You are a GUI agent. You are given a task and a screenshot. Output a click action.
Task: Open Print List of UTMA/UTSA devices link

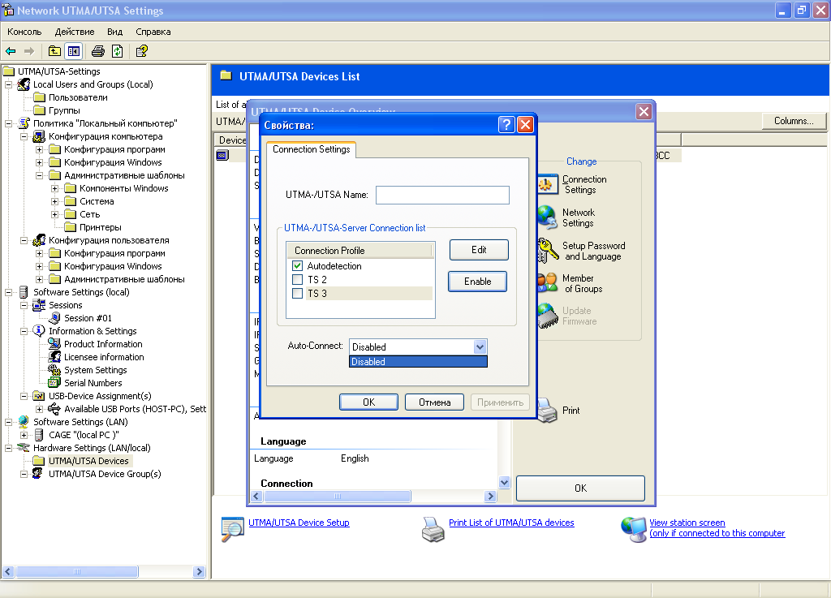511,523
